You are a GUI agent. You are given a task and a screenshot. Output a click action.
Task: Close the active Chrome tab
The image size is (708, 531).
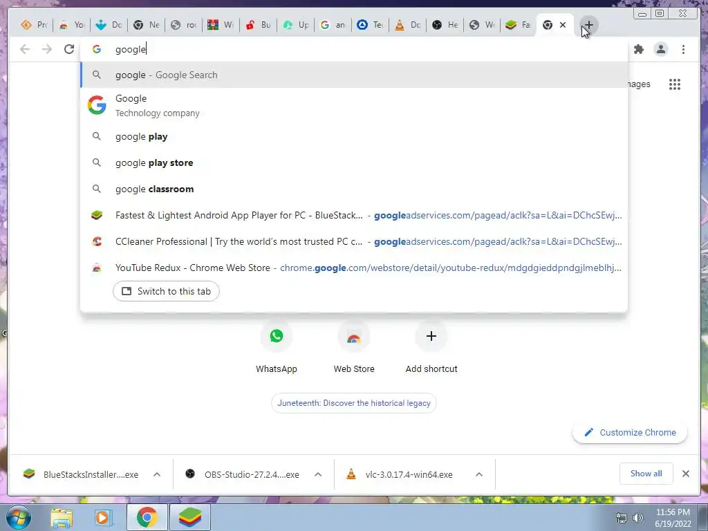[x=563, y=25]
